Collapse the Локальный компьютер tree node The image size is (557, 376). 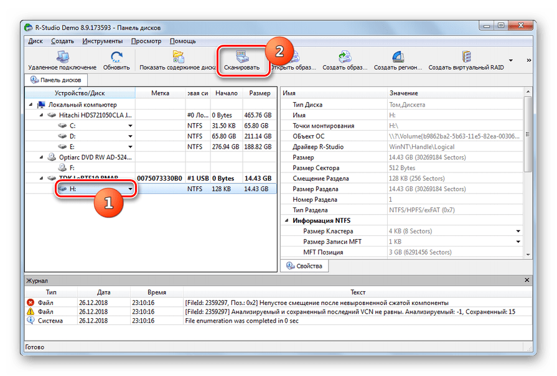pyautogui.click(x=32, y=105)
